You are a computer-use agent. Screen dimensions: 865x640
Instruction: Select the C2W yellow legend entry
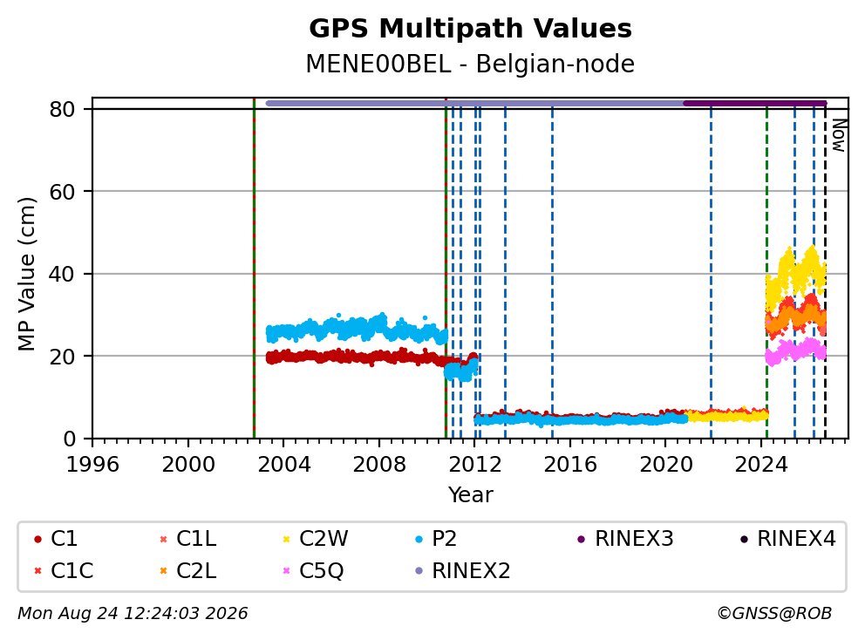pyautogui.click(x=315, y=539)
